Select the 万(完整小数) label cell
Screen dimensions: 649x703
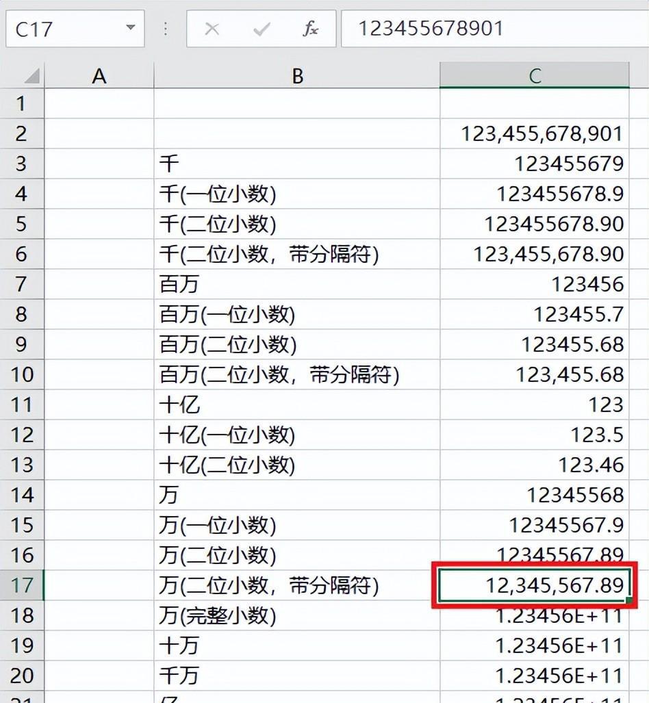[x=297, y=615]
